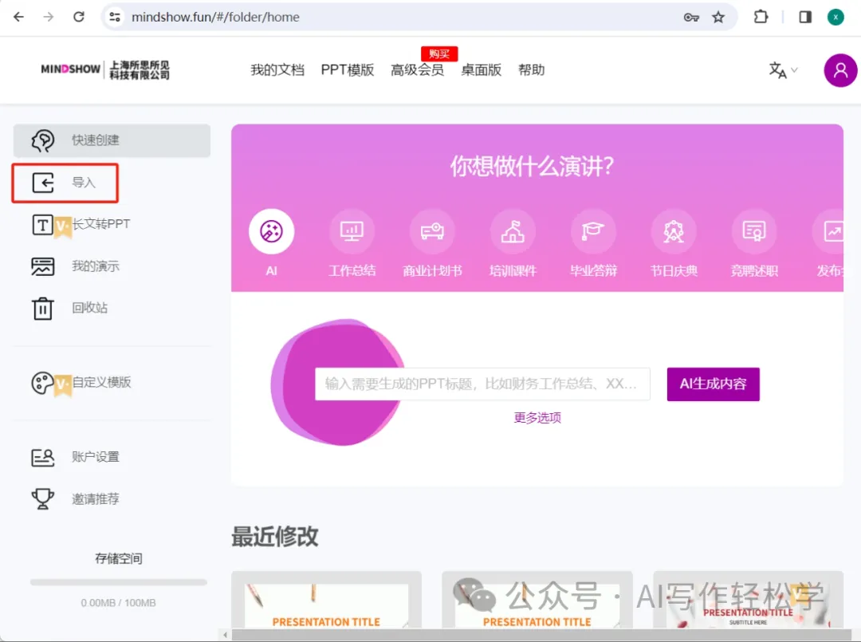Image resolution: width=861 pixels, height=642 pixels.
Task: Select the AI presentation type icon
Action: point(271,231)
